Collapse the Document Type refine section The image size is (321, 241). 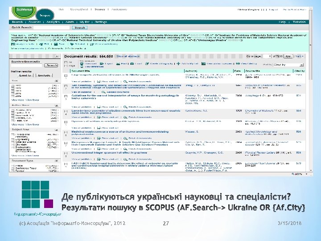[57, 161]
